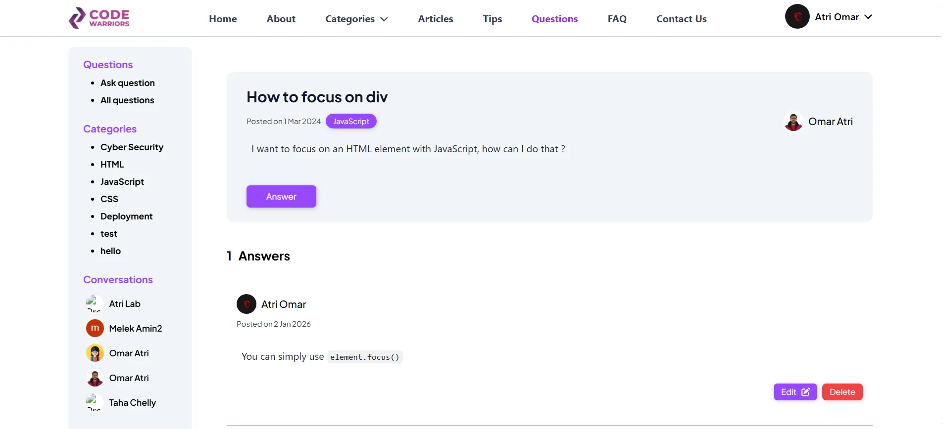Click Taha Chelly conversation avatar
943x429 pixels.
pos(95,402)
